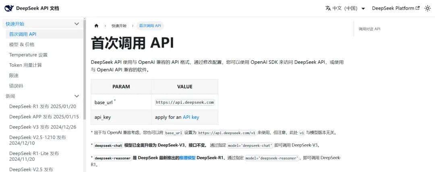Select 新闻 sidebar category

[10, 96]
